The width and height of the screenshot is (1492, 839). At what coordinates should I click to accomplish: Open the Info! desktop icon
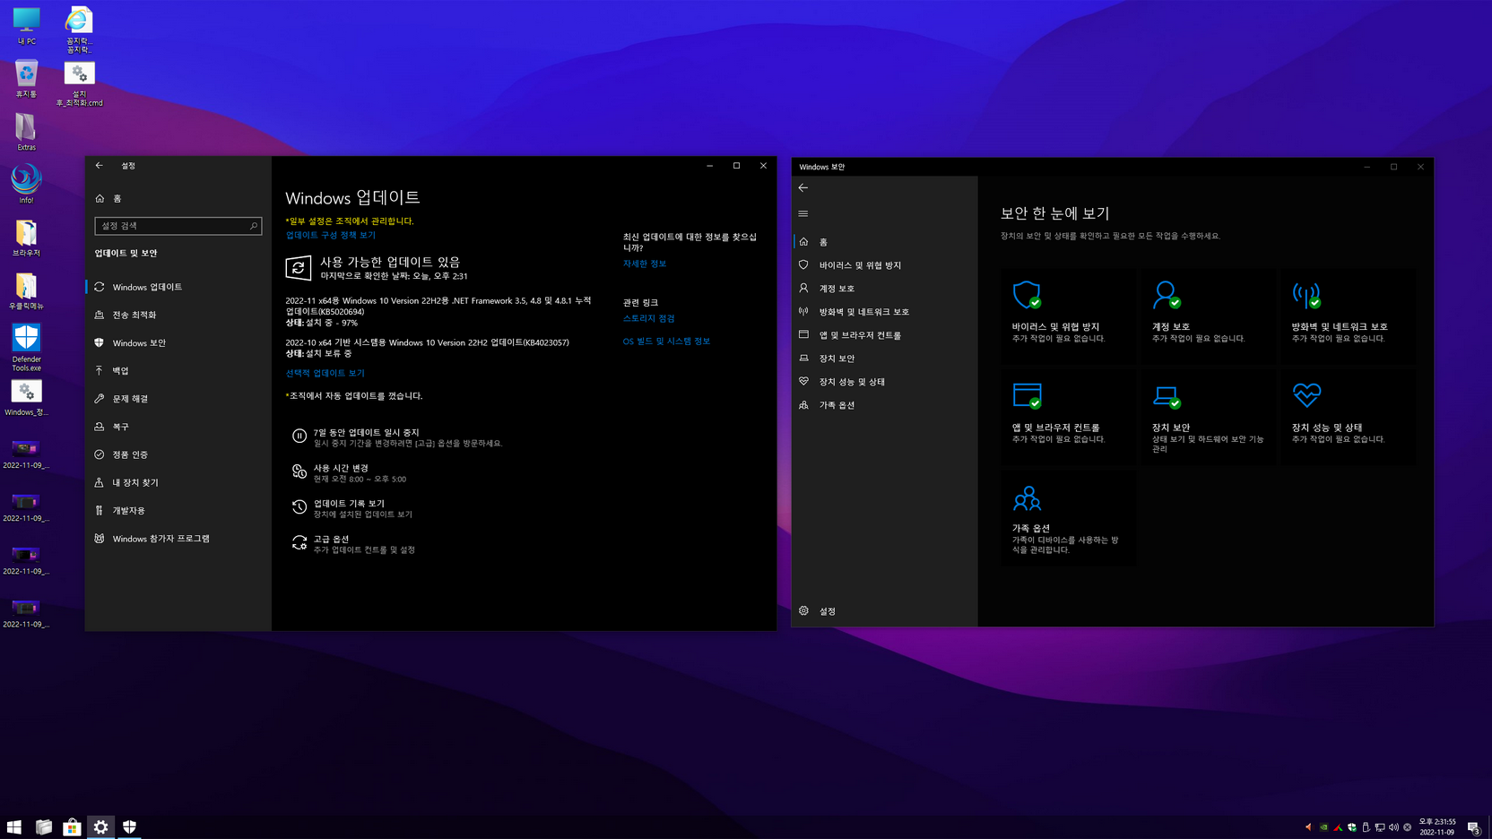pyautogui.click(x=26, y=184)
